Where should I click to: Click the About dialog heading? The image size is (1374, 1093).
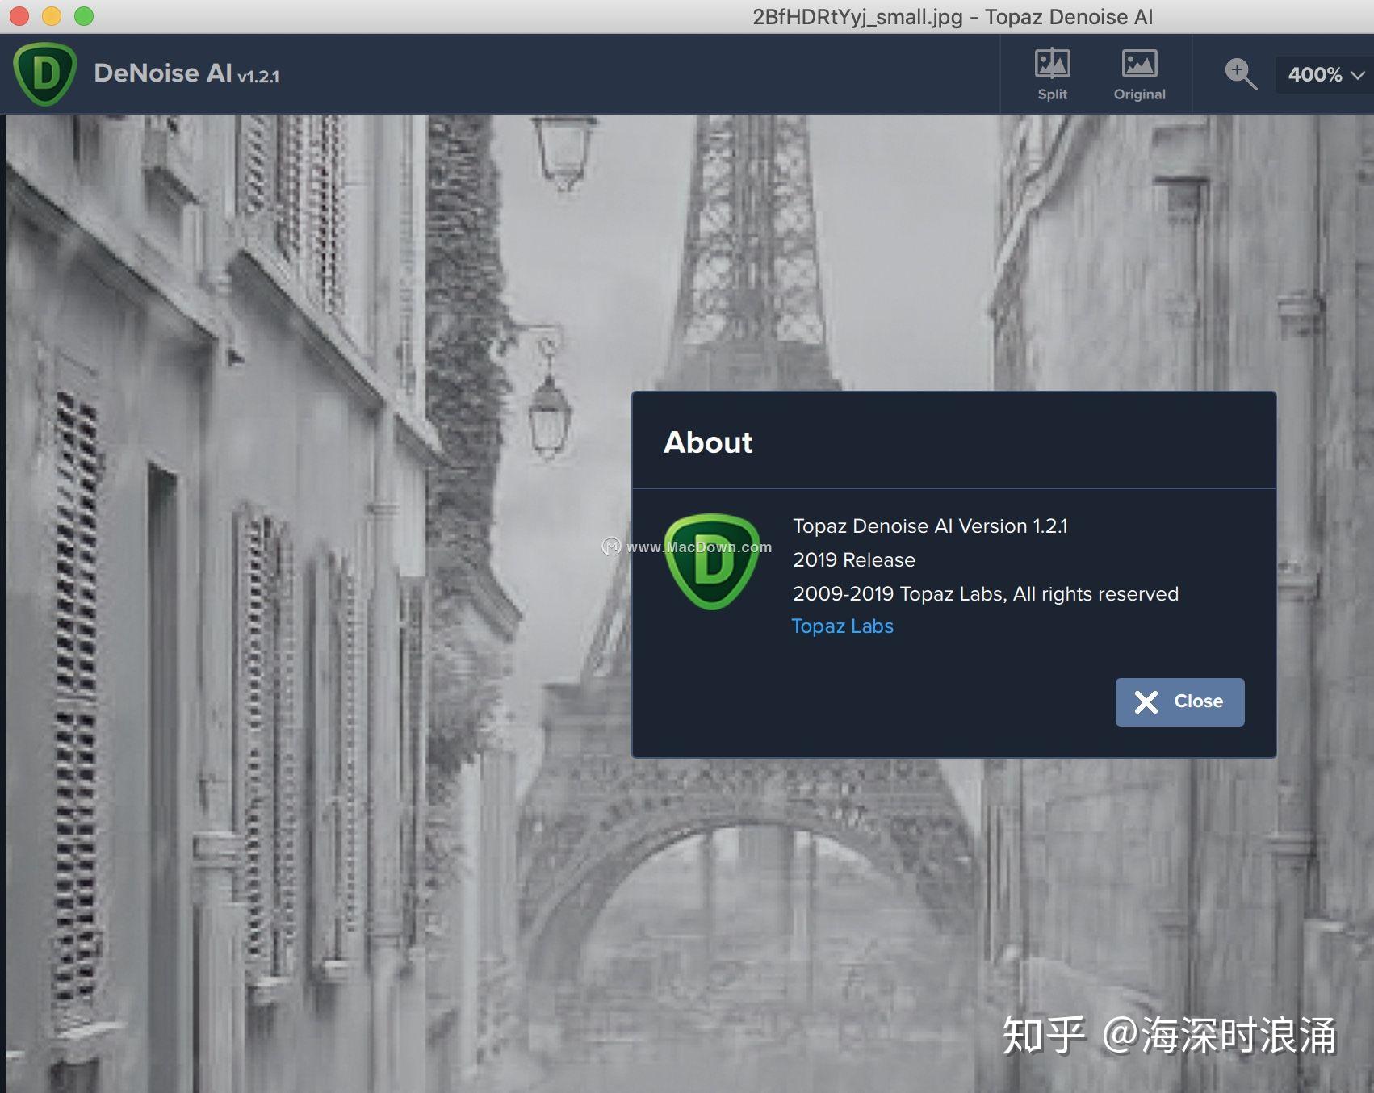point(708,442)
